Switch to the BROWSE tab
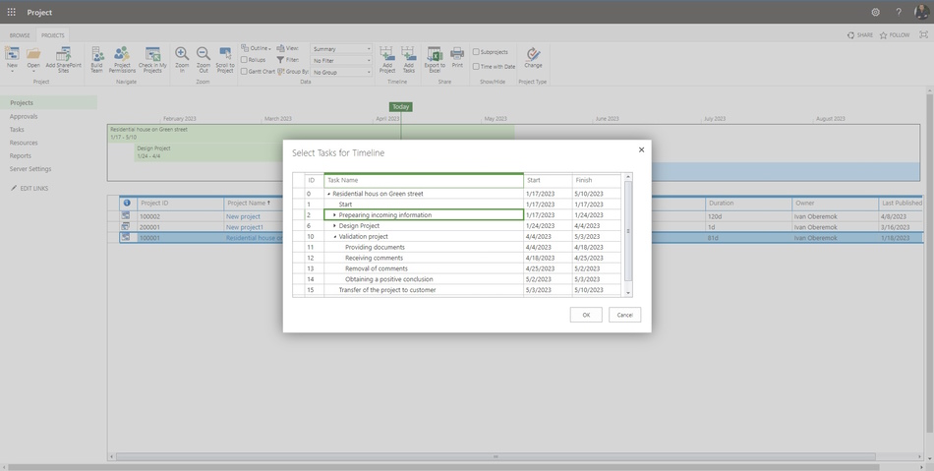934x471 pixels. pyautogui.click(x=20, y=35)
